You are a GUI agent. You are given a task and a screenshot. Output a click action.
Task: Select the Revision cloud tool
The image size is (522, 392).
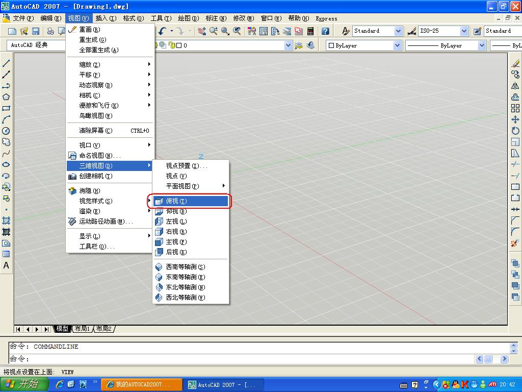(x=6, y=142)
